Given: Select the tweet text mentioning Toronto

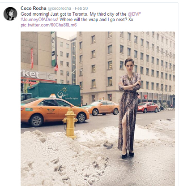Looking at the screenshot, I should [81, 17].
